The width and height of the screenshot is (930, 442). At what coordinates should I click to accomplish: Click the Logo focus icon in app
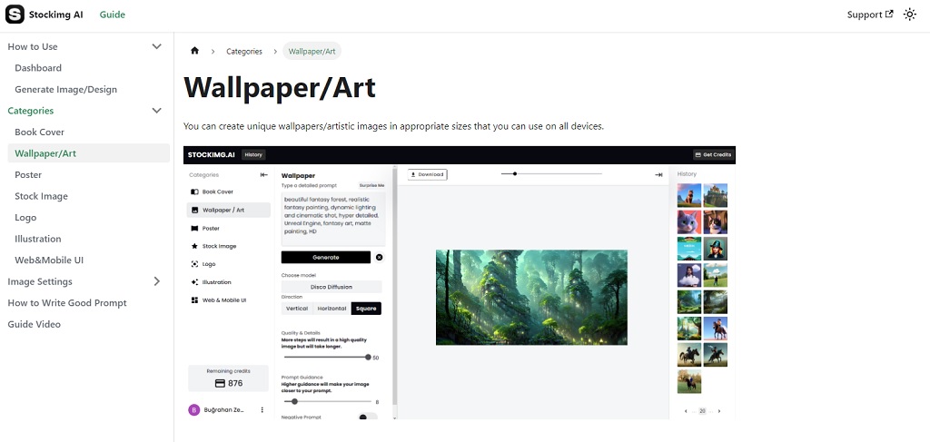click(x=194, y=264)
